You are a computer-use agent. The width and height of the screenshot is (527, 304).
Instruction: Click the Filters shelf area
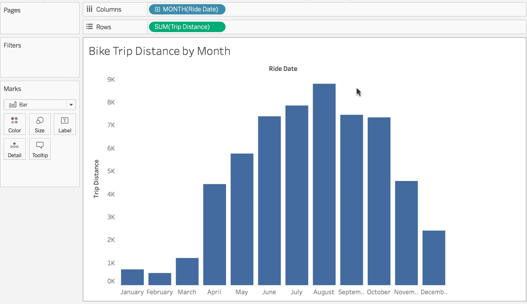coord(40,57)
